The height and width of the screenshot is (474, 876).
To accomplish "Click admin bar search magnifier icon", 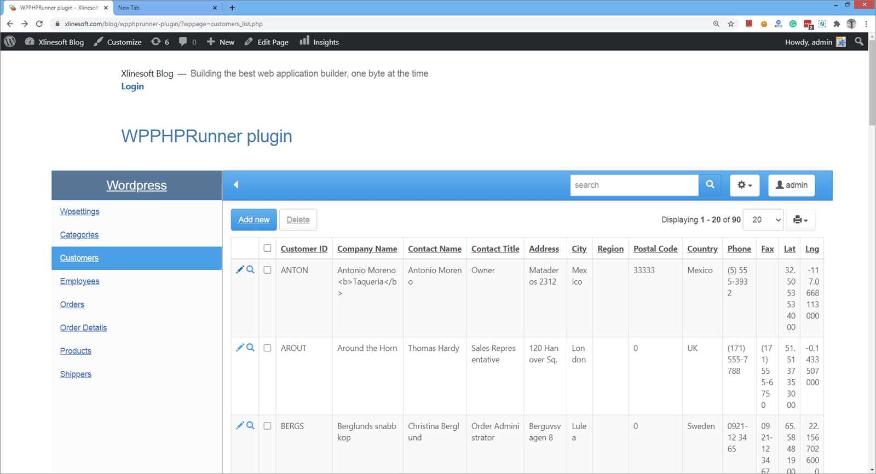I will coord(859,42).
